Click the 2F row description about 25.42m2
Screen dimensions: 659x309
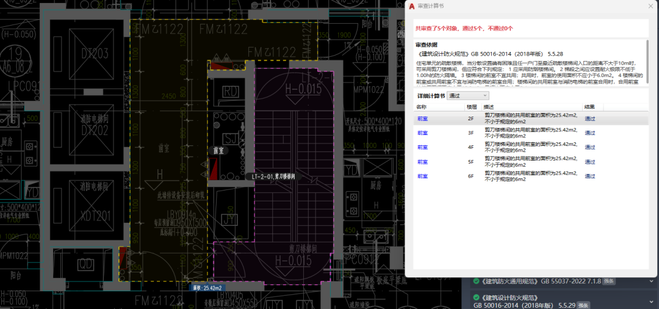531,118
